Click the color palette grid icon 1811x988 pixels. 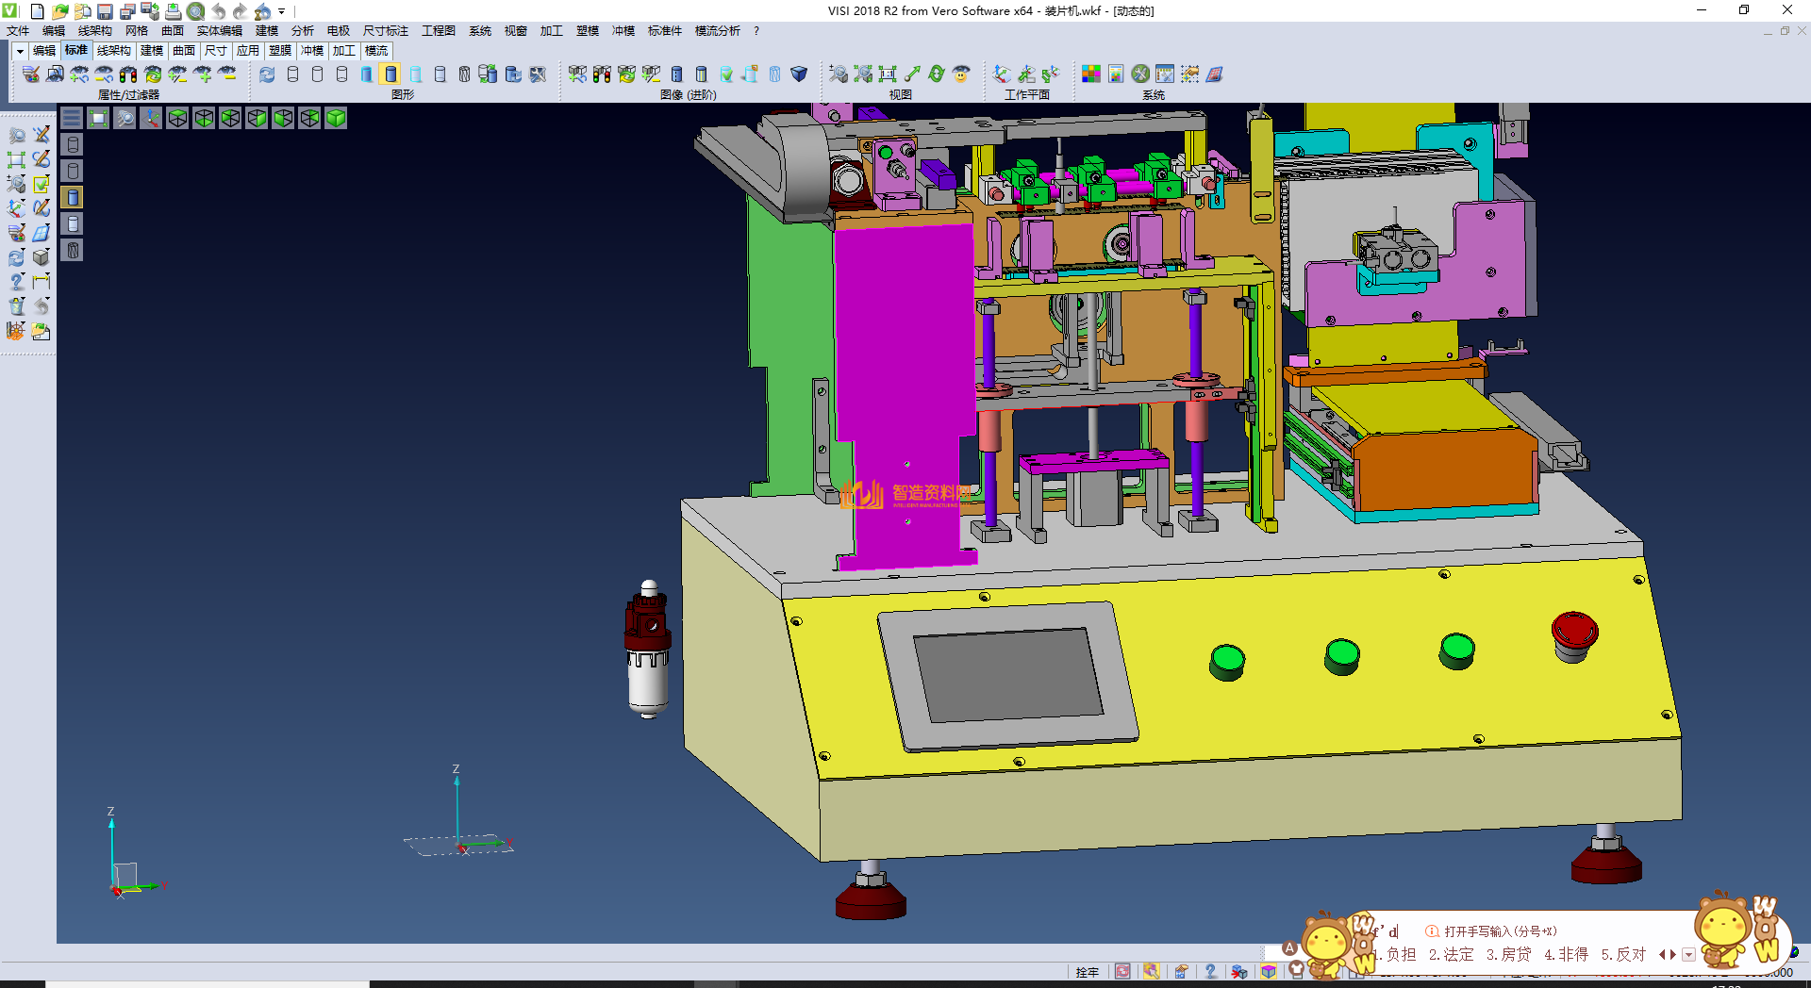click(1091, 74)
